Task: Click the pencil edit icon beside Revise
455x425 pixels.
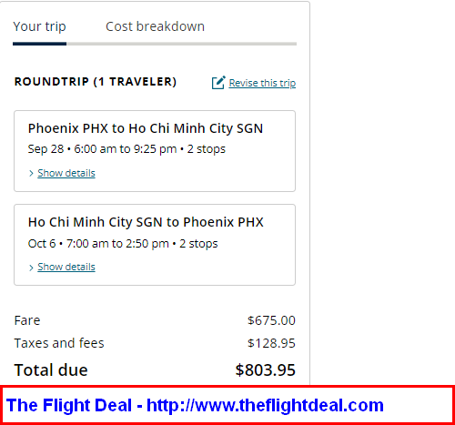Action: [218, 83]
